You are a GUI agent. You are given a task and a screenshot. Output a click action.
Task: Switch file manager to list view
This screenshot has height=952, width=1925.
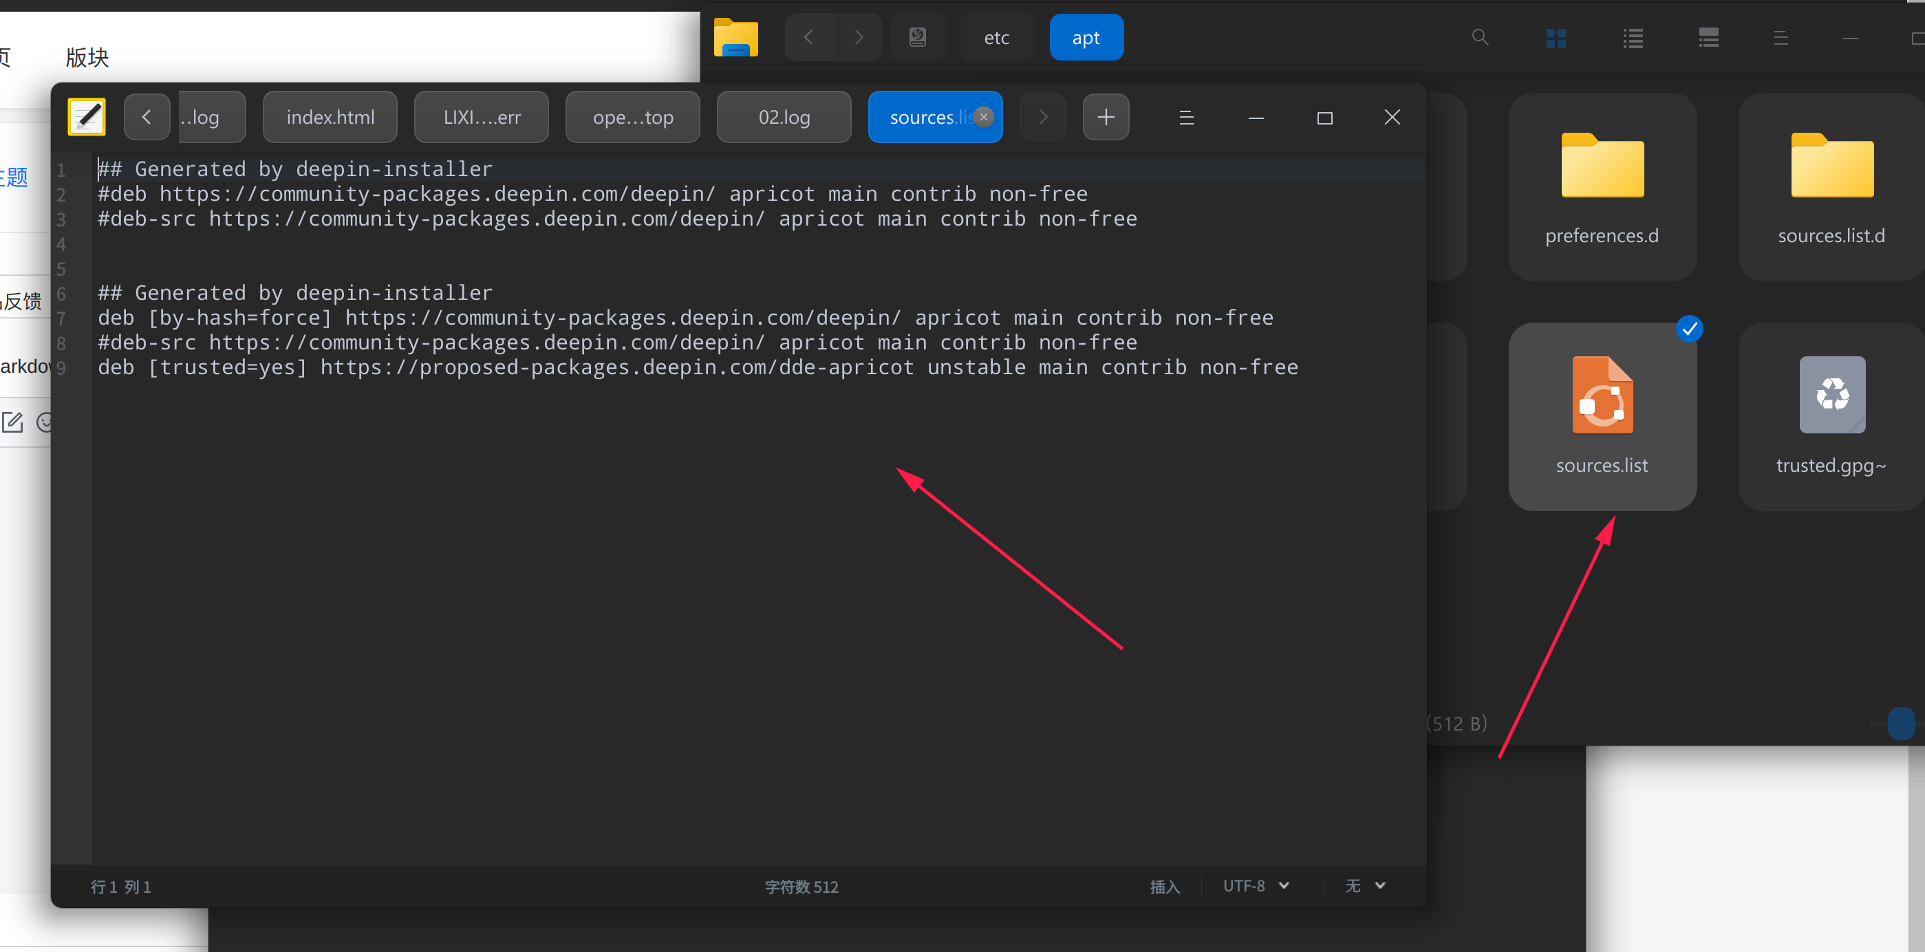(1633, 38)
